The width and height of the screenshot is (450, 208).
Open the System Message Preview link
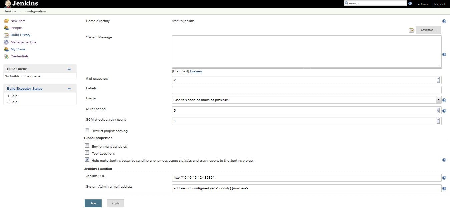click(196, 71)
